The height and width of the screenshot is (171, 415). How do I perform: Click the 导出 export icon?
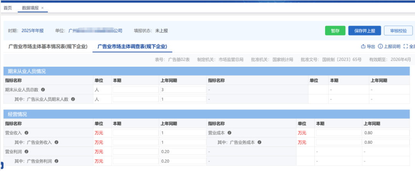pyautogui.click(x=363, y=46)
